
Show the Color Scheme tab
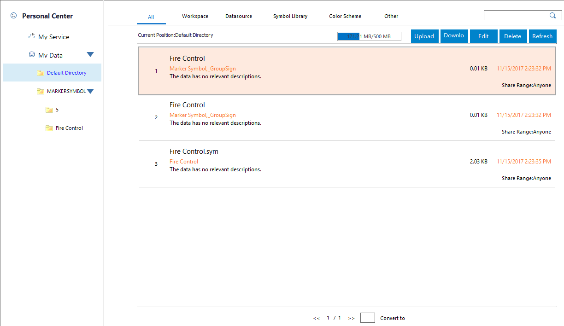coord(345,16)
